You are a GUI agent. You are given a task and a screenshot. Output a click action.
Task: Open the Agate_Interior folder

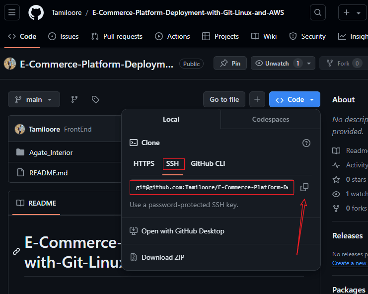tap(51, 152)
